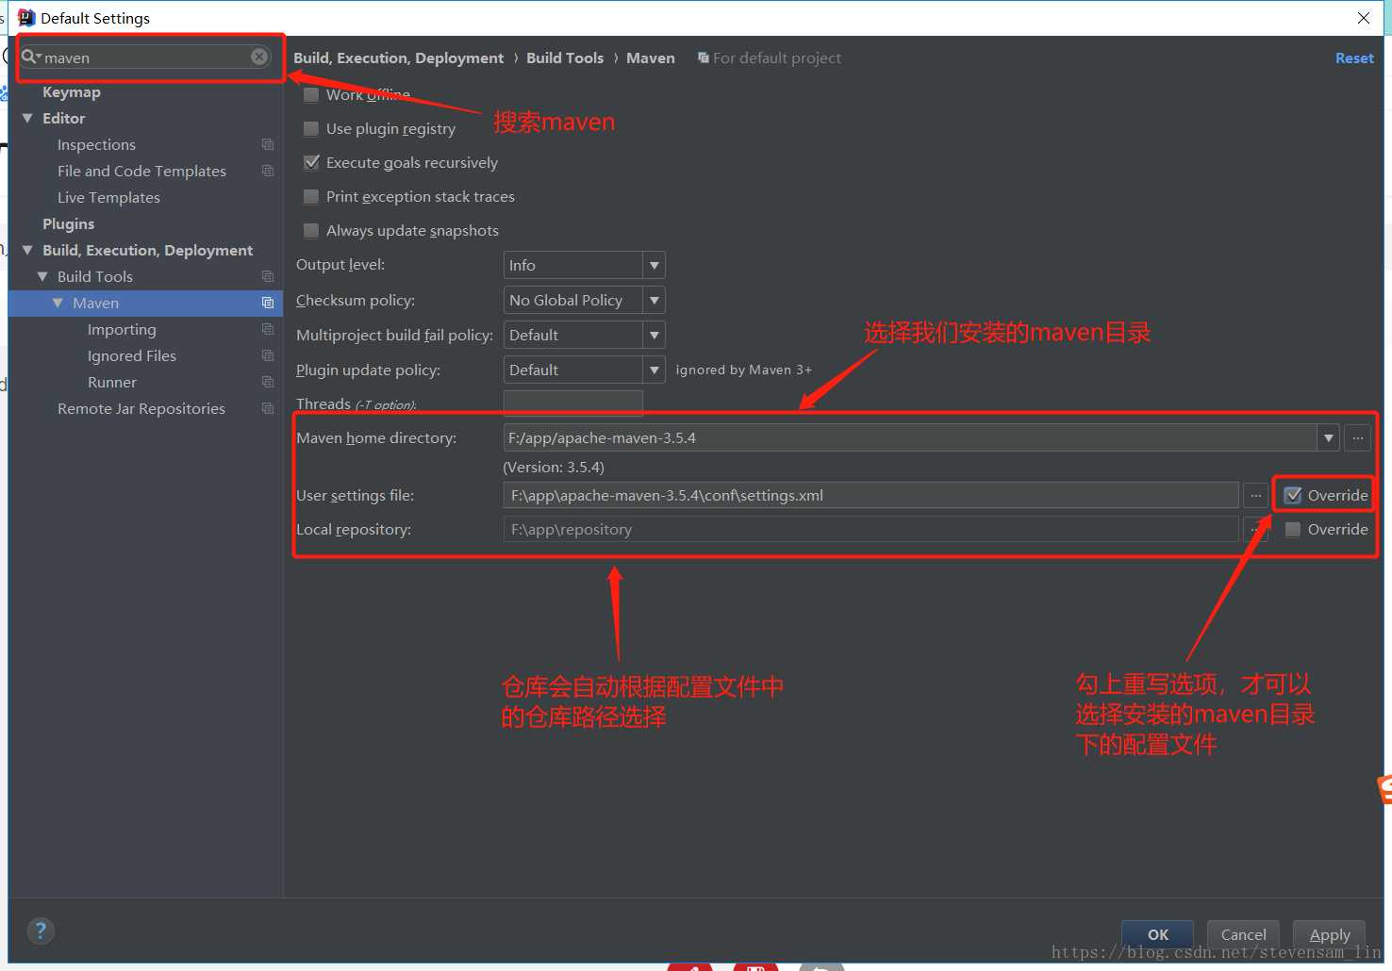Collapse the Editor tree node

(27, 118)
